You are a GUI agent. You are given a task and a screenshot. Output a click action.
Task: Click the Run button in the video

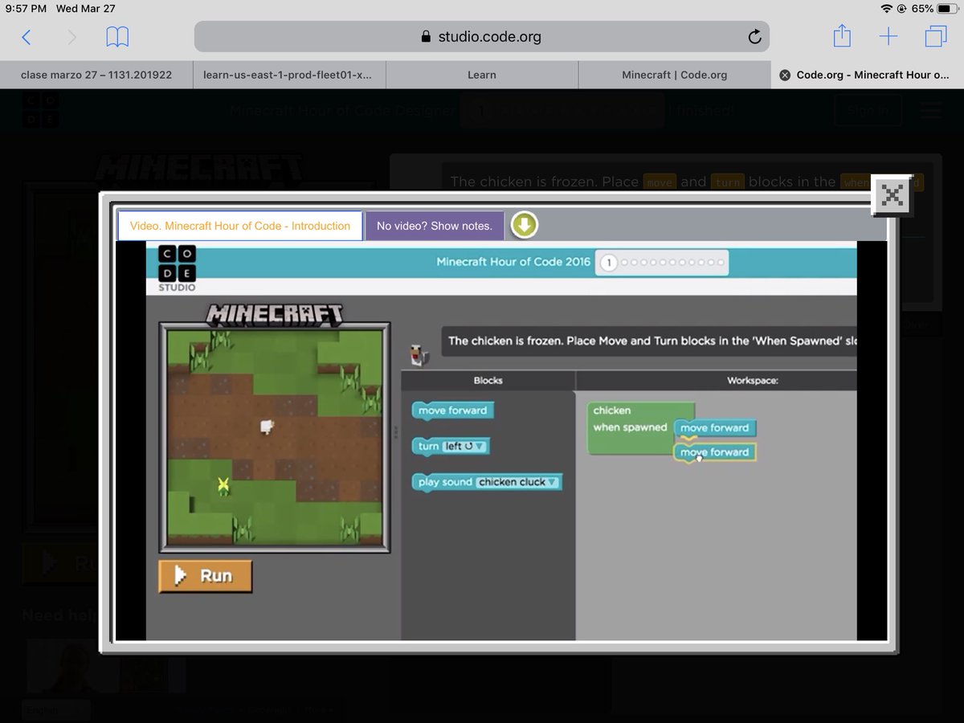click(x=205, y=576)
